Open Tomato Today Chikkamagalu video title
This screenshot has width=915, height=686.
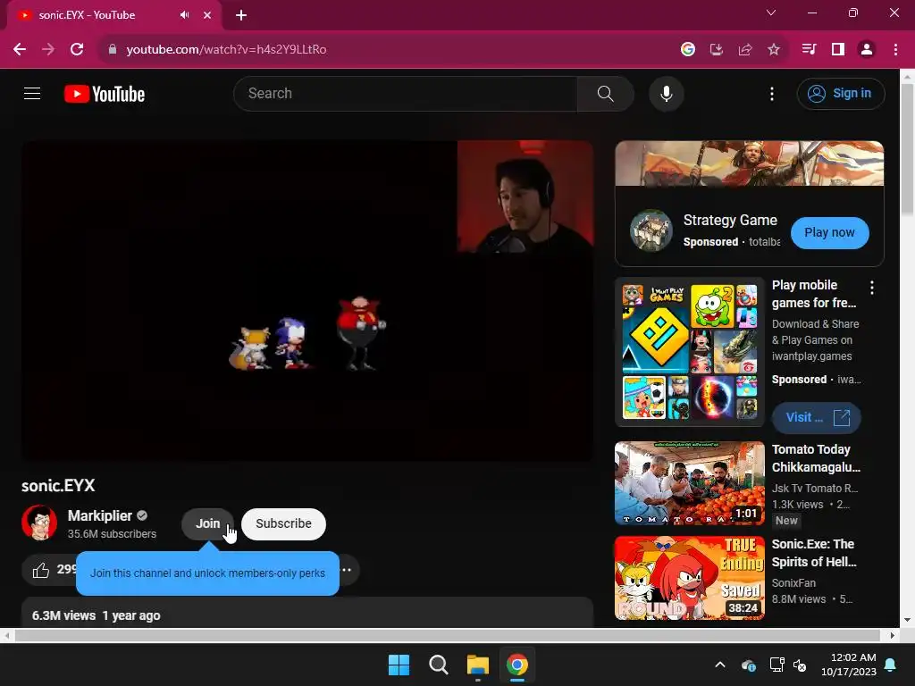coord(816,458)
